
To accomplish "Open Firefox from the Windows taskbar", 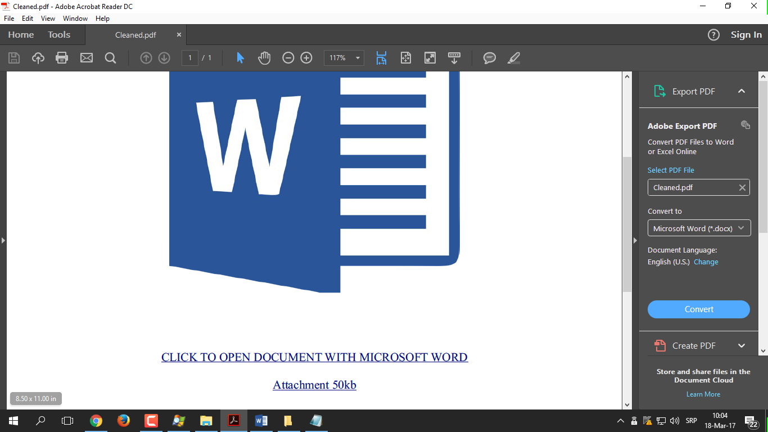I will tap(123, 421).
